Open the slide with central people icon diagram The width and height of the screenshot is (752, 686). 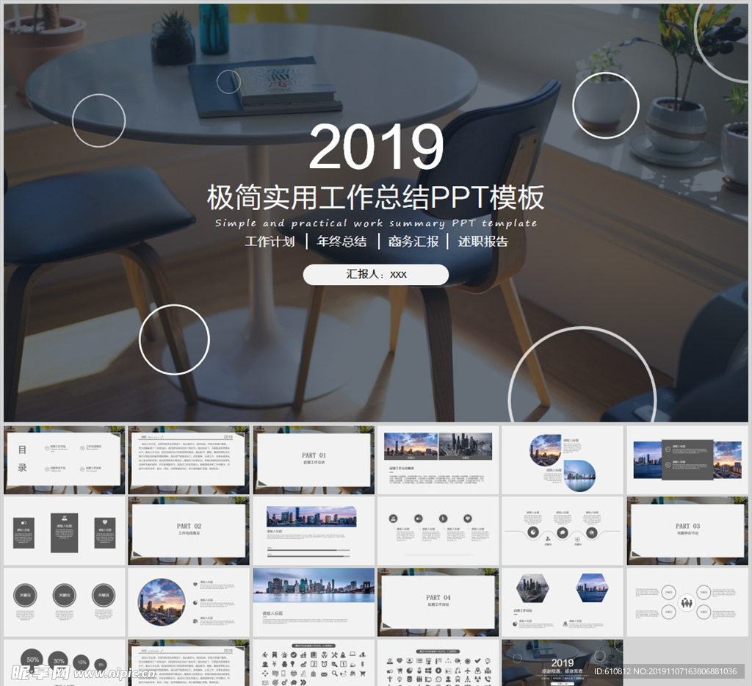pyautogui.click(x=687, y=602)
